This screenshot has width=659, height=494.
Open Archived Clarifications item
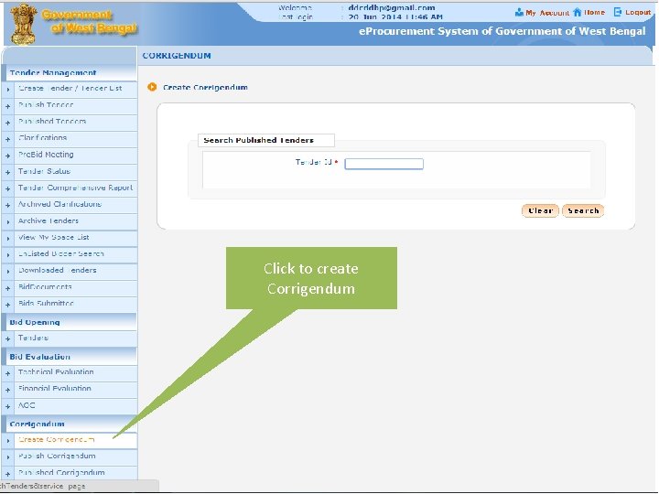[x=59, y=204]
